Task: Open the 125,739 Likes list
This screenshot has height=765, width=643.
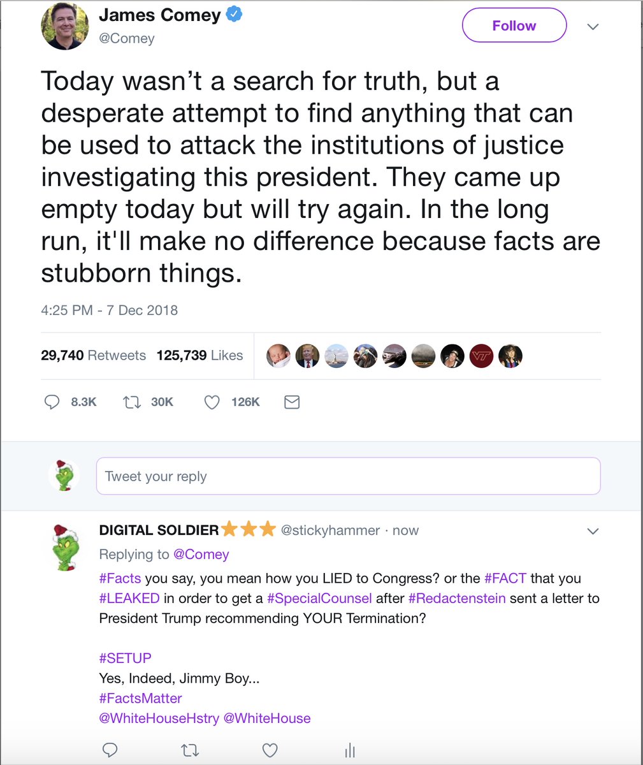Action: click(x=199, y=356)
